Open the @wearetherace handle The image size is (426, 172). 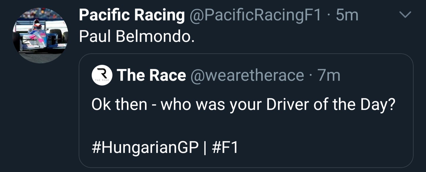coord(248,76)
